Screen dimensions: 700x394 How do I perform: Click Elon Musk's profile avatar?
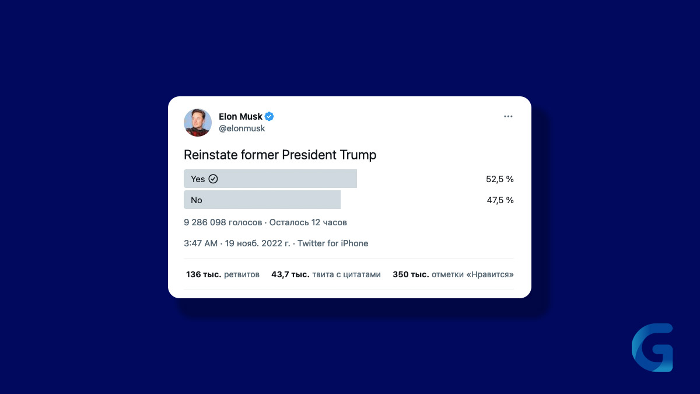point(198,123)
